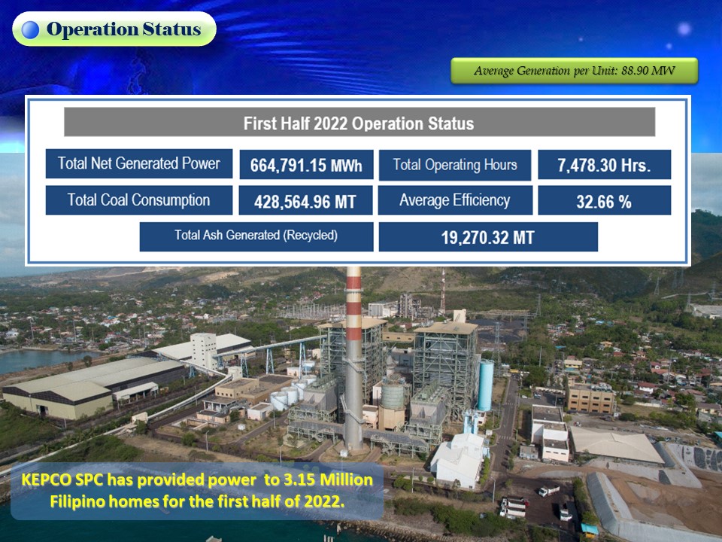
Task: Click the 664,791.15 MWh value
Action: (306, 165)
